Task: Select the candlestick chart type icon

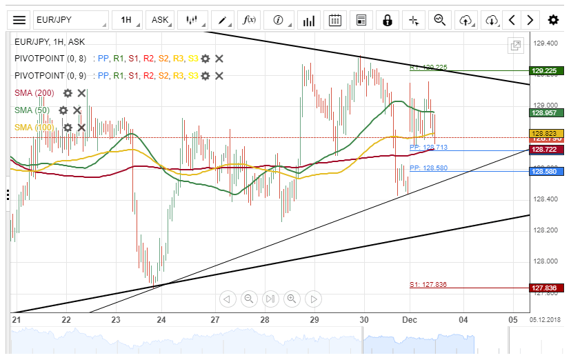Action: click(192, 20)
